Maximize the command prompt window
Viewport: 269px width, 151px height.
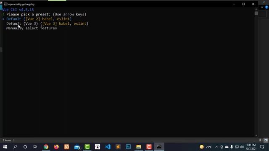pyautogui.click(x=243, y=4)
